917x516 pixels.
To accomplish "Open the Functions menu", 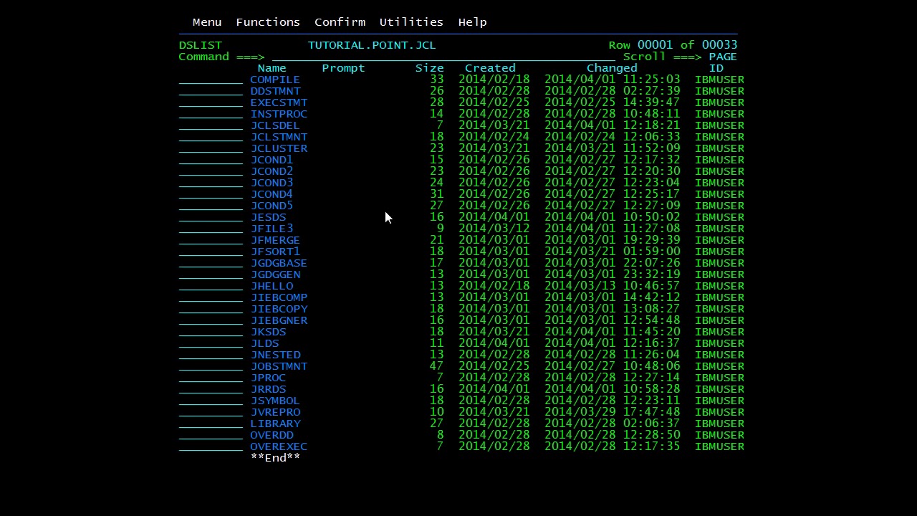I will pos(268,22).
